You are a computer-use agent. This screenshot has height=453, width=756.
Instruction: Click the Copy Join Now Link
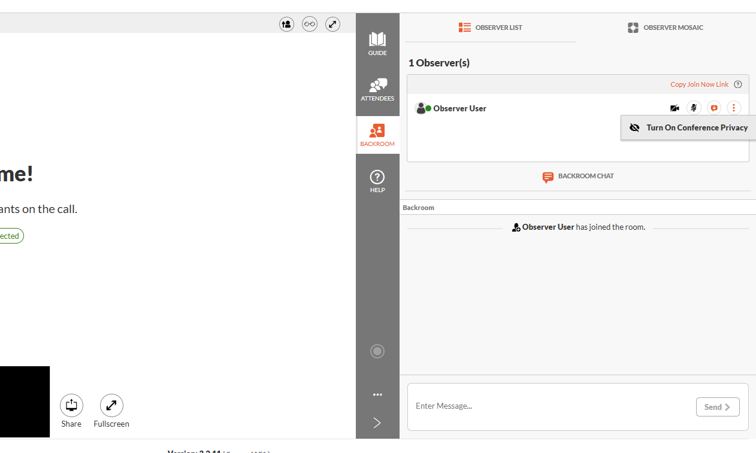699,84
